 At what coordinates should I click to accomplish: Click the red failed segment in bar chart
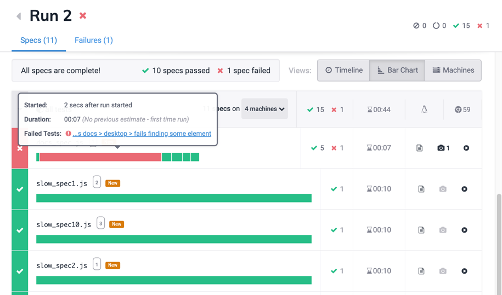click(100, 157)
